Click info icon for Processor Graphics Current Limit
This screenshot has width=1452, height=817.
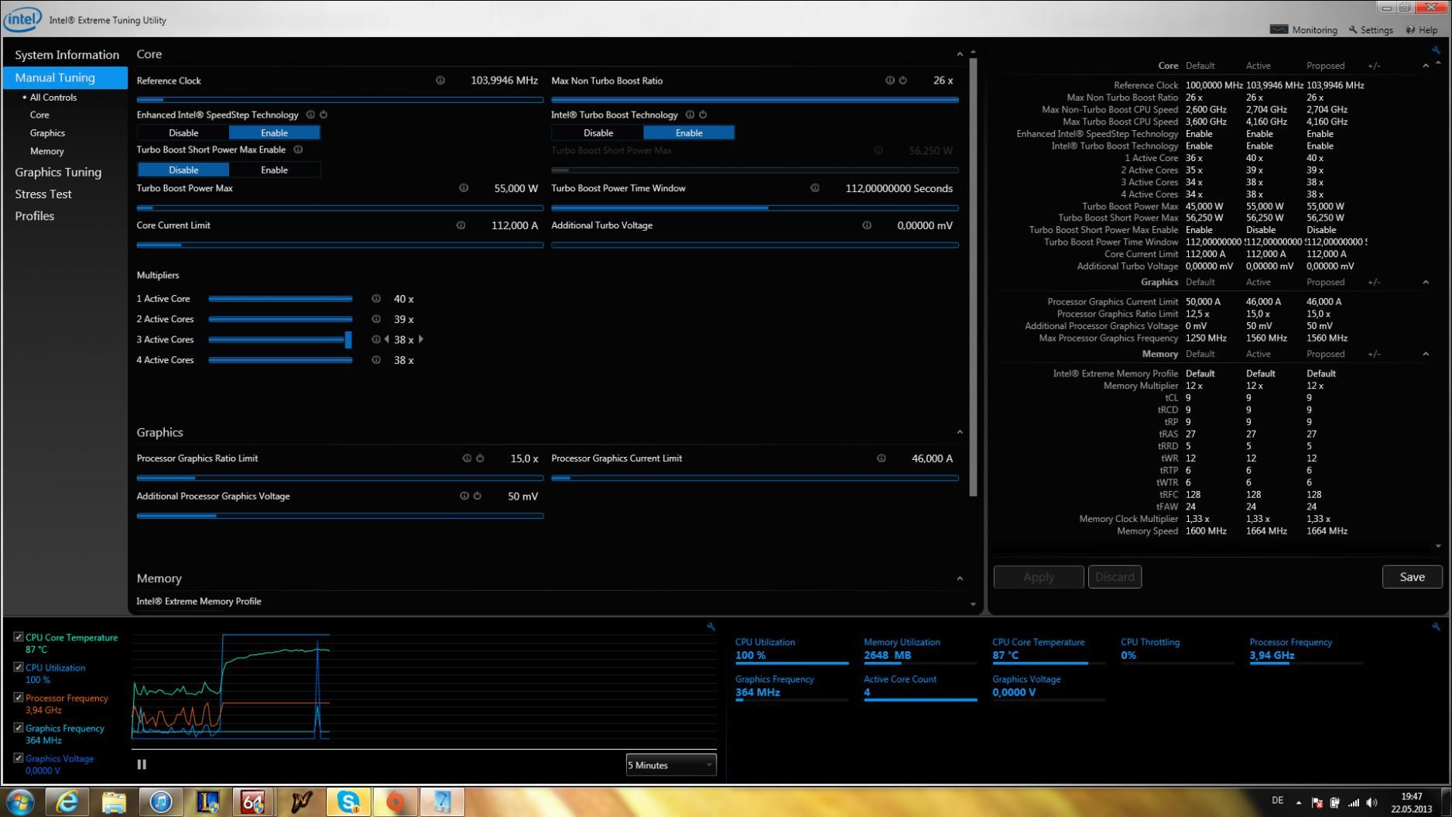[881, 458]
